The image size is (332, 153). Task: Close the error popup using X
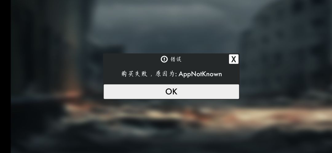click(x=234, y=59)
